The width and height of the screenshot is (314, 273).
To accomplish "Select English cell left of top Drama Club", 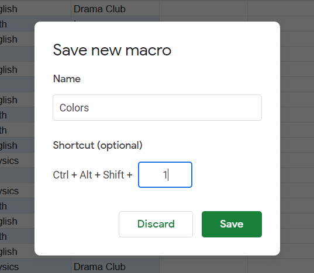I will click(x=36, y=9).
